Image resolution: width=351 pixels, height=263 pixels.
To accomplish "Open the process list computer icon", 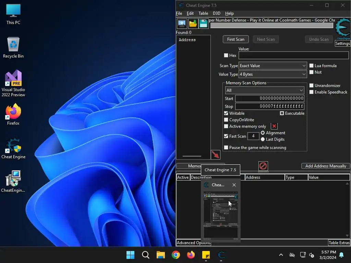I will pos(182,24).
